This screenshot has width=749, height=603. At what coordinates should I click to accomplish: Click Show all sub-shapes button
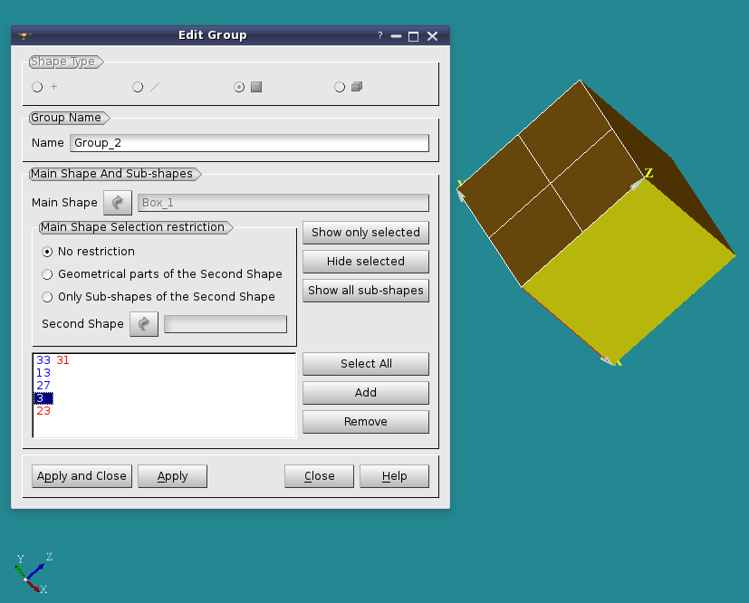click(366, 291)
